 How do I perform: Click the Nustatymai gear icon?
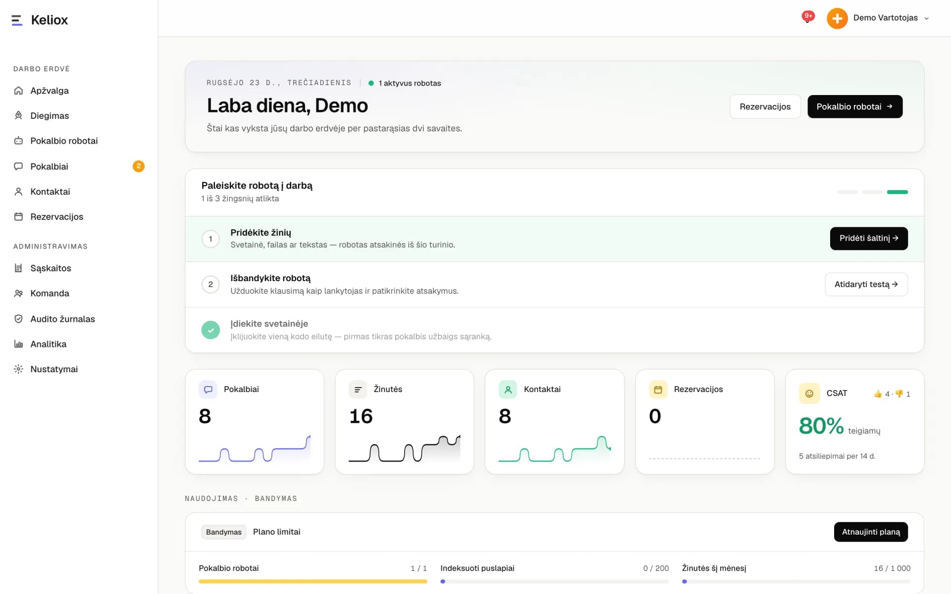18,369
